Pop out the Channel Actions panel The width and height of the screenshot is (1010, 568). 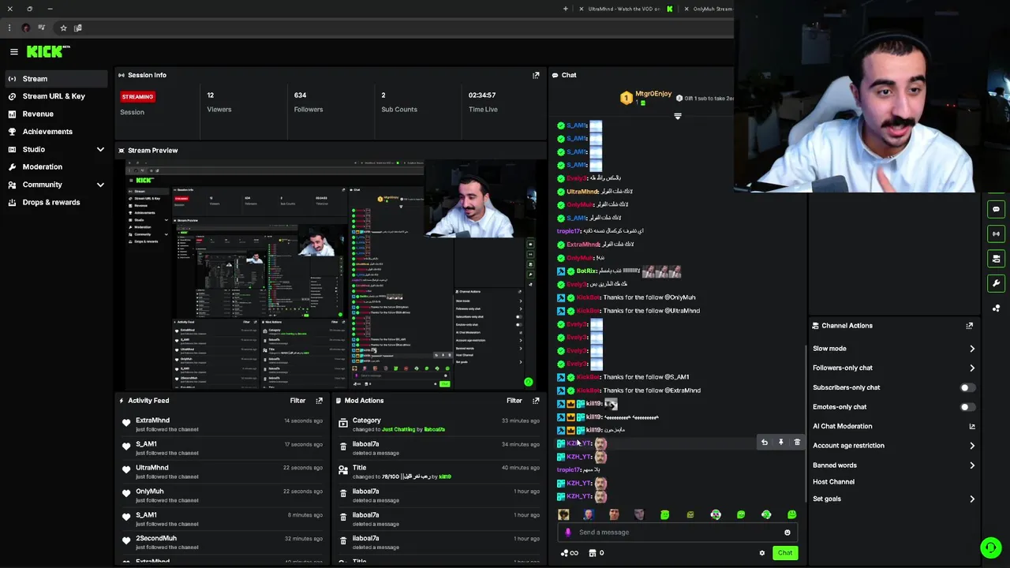tap(970, 325)
